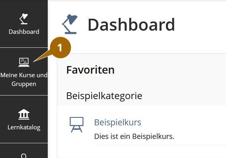Click the text 'Dies ist ein Beispielkurs.'
Viewport: 226px width, 158px height.
click(x=134, y=136)
